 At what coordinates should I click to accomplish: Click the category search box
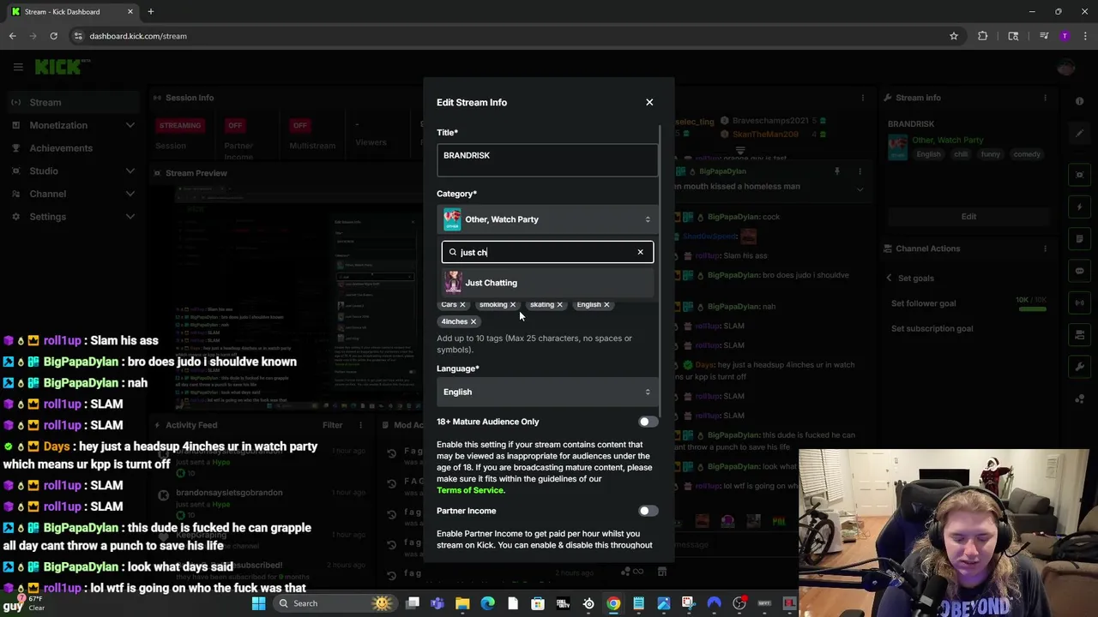coord(547,252)
